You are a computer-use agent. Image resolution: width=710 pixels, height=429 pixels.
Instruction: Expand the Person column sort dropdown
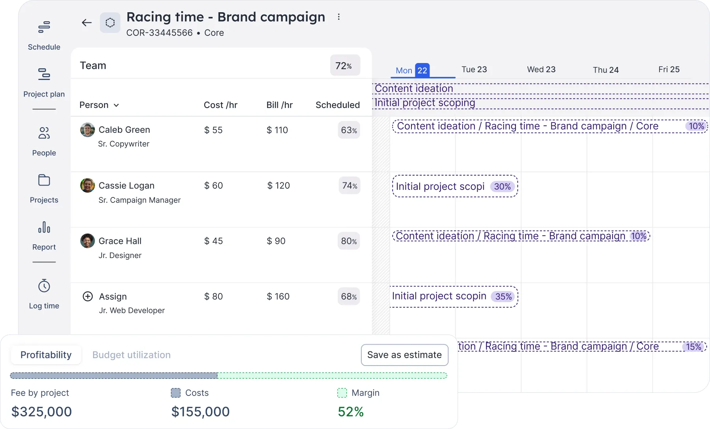pyautogui.click(x=116, y=105)
